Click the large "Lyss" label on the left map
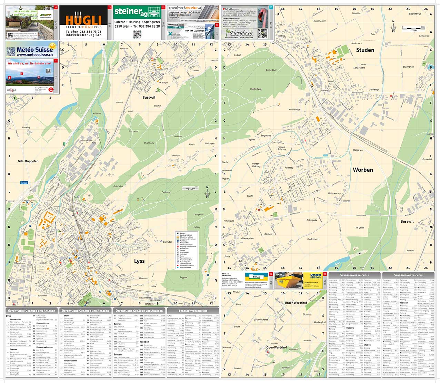440x383 pixels. tap(139, 261)
